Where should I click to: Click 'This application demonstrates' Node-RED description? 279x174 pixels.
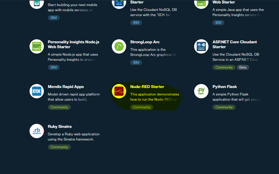155,94
